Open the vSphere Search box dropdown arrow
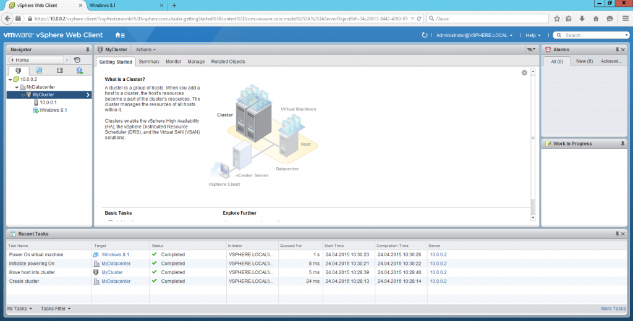Viewport: 633px width, 321px height. 626,35
